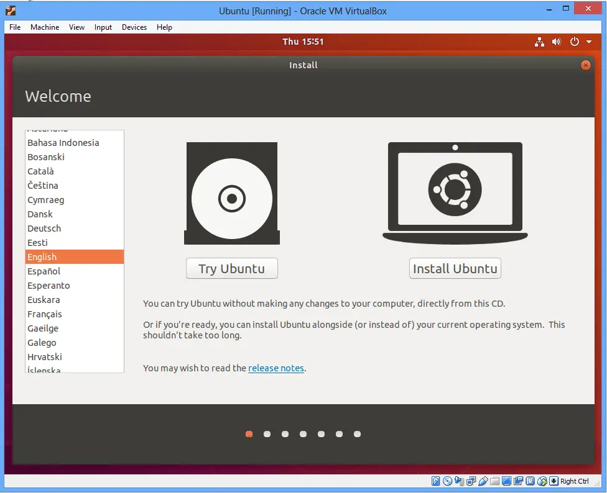Select Cymraeg in the language list
This screenshot has width=607, height=493.
75,200
